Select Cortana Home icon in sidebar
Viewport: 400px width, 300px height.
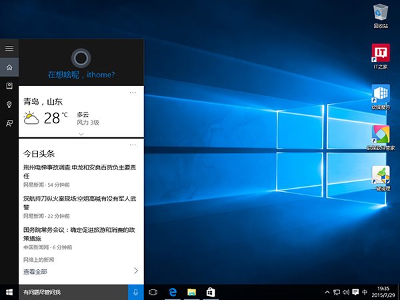point(9,67)
